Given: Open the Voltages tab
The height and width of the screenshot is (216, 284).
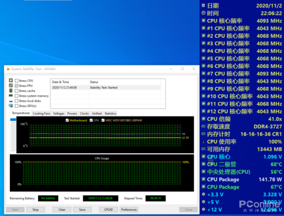Looking at the screenshot, I should [58, 113].
